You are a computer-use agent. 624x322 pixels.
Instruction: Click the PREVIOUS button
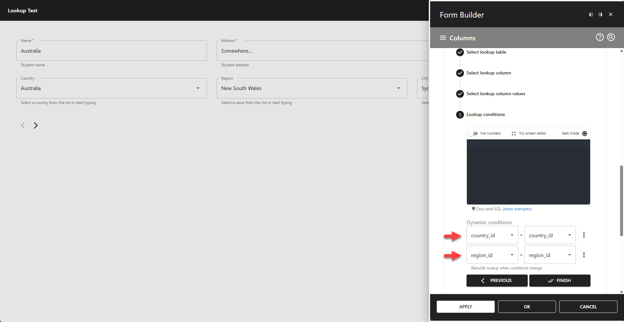click(497, 280)
